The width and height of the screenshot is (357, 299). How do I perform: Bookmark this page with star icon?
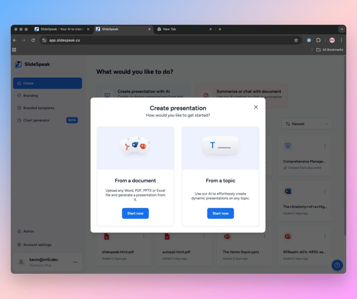(296, 40)
